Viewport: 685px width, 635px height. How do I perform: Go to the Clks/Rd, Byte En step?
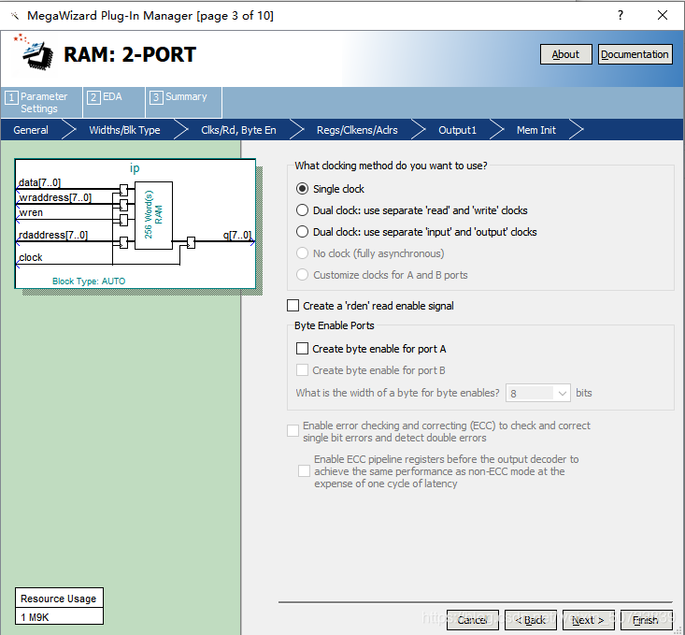[238, 130]
